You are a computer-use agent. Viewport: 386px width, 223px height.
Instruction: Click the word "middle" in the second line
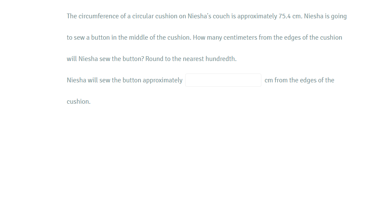coord(138,38)
